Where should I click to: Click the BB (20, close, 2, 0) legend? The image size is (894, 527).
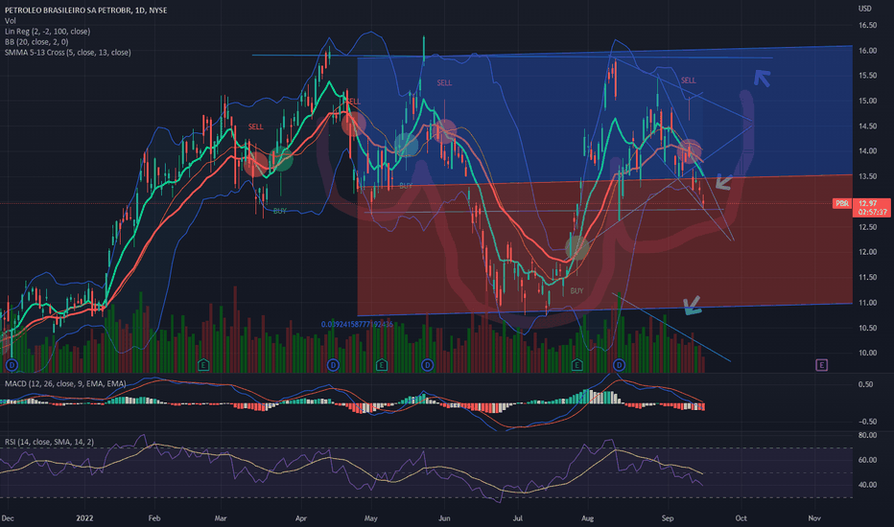(x=36, y=41)
